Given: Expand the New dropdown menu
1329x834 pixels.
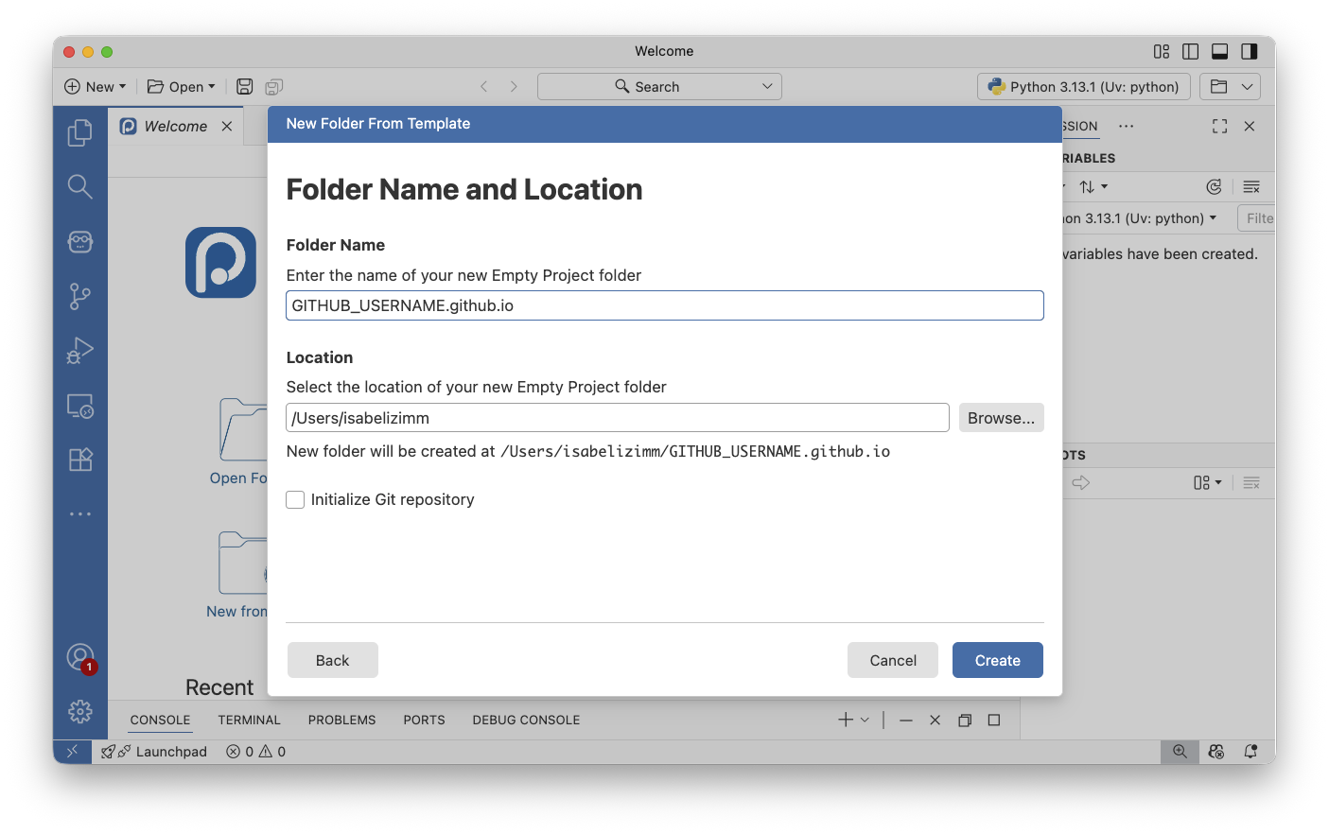Looking at the screenshot, I should (x=95, y=87).
